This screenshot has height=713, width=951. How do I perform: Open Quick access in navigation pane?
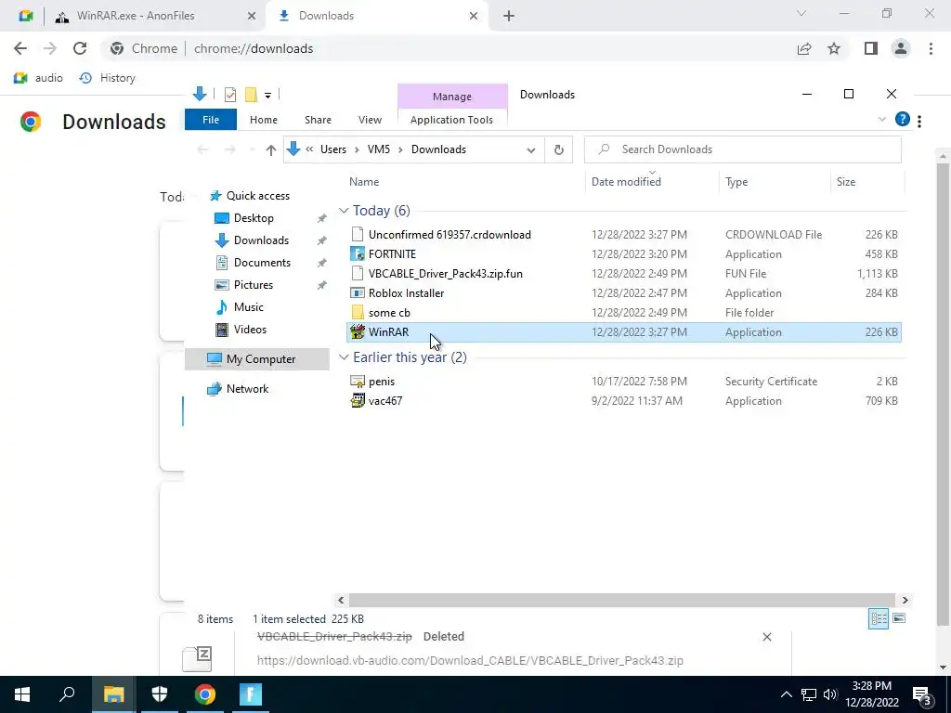pos(258,196)
